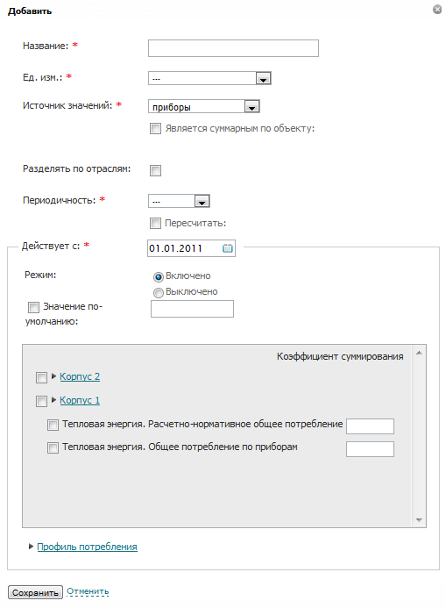The width and height of the screenshot is (446, 608).
Task: Check Является суммарным по объекту
Action: click(x=156, y=128)
